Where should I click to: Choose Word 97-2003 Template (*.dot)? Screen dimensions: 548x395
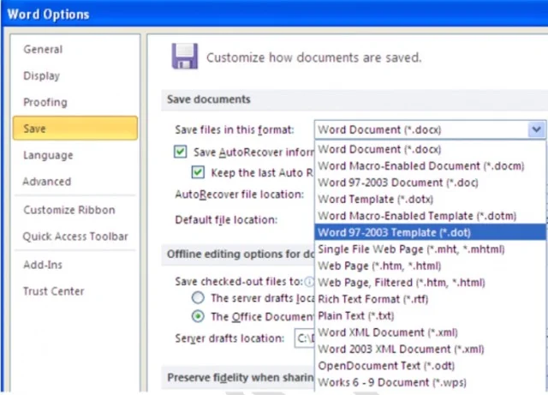[x=430, y=232]
